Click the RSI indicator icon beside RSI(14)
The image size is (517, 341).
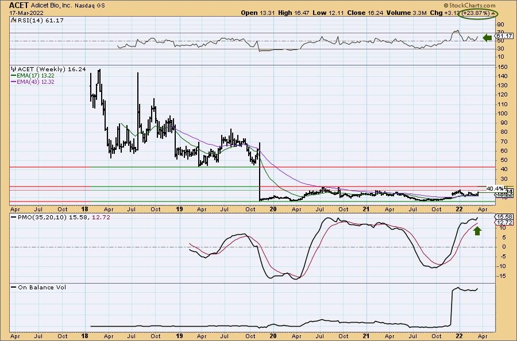pos(13,20)
